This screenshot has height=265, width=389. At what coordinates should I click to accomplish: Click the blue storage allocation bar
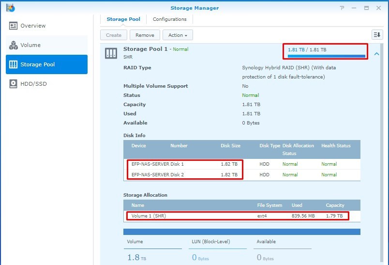[x=242, y=232]
